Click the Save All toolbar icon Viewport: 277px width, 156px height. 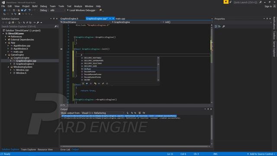25,10
